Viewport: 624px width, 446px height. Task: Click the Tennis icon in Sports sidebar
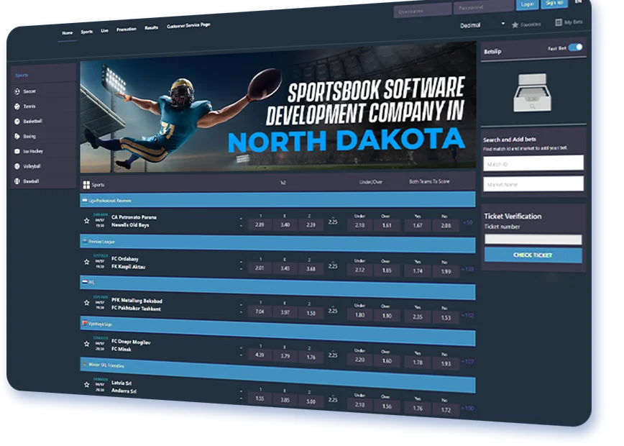point(17,106)
